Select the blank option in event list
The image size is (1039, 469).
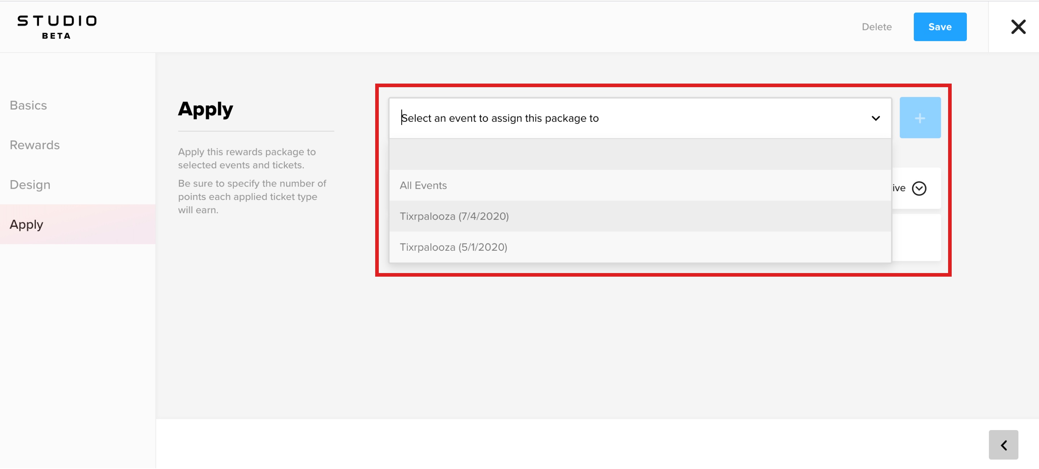click(x=640, y=155)
